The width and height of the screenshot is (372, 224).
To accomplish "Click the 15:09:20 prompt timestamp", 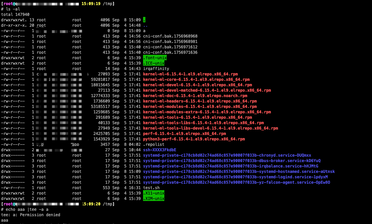I will coord(91,204).
